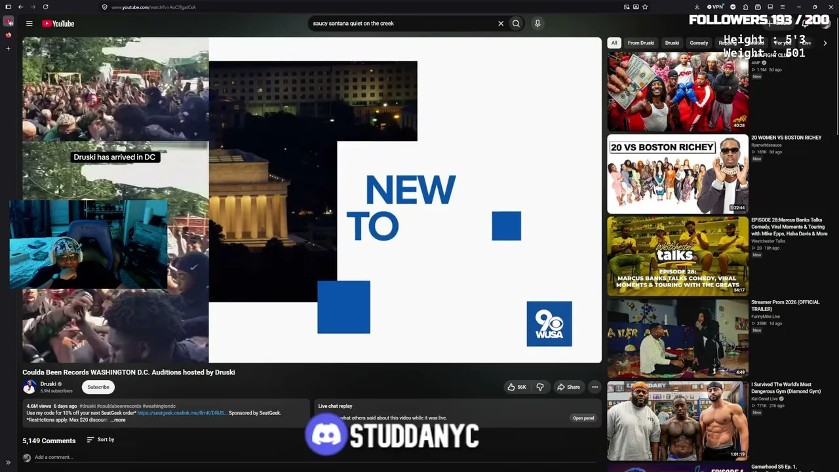Toggle the browser VPN button
The image size is (839, 472).
pos(715,7)
